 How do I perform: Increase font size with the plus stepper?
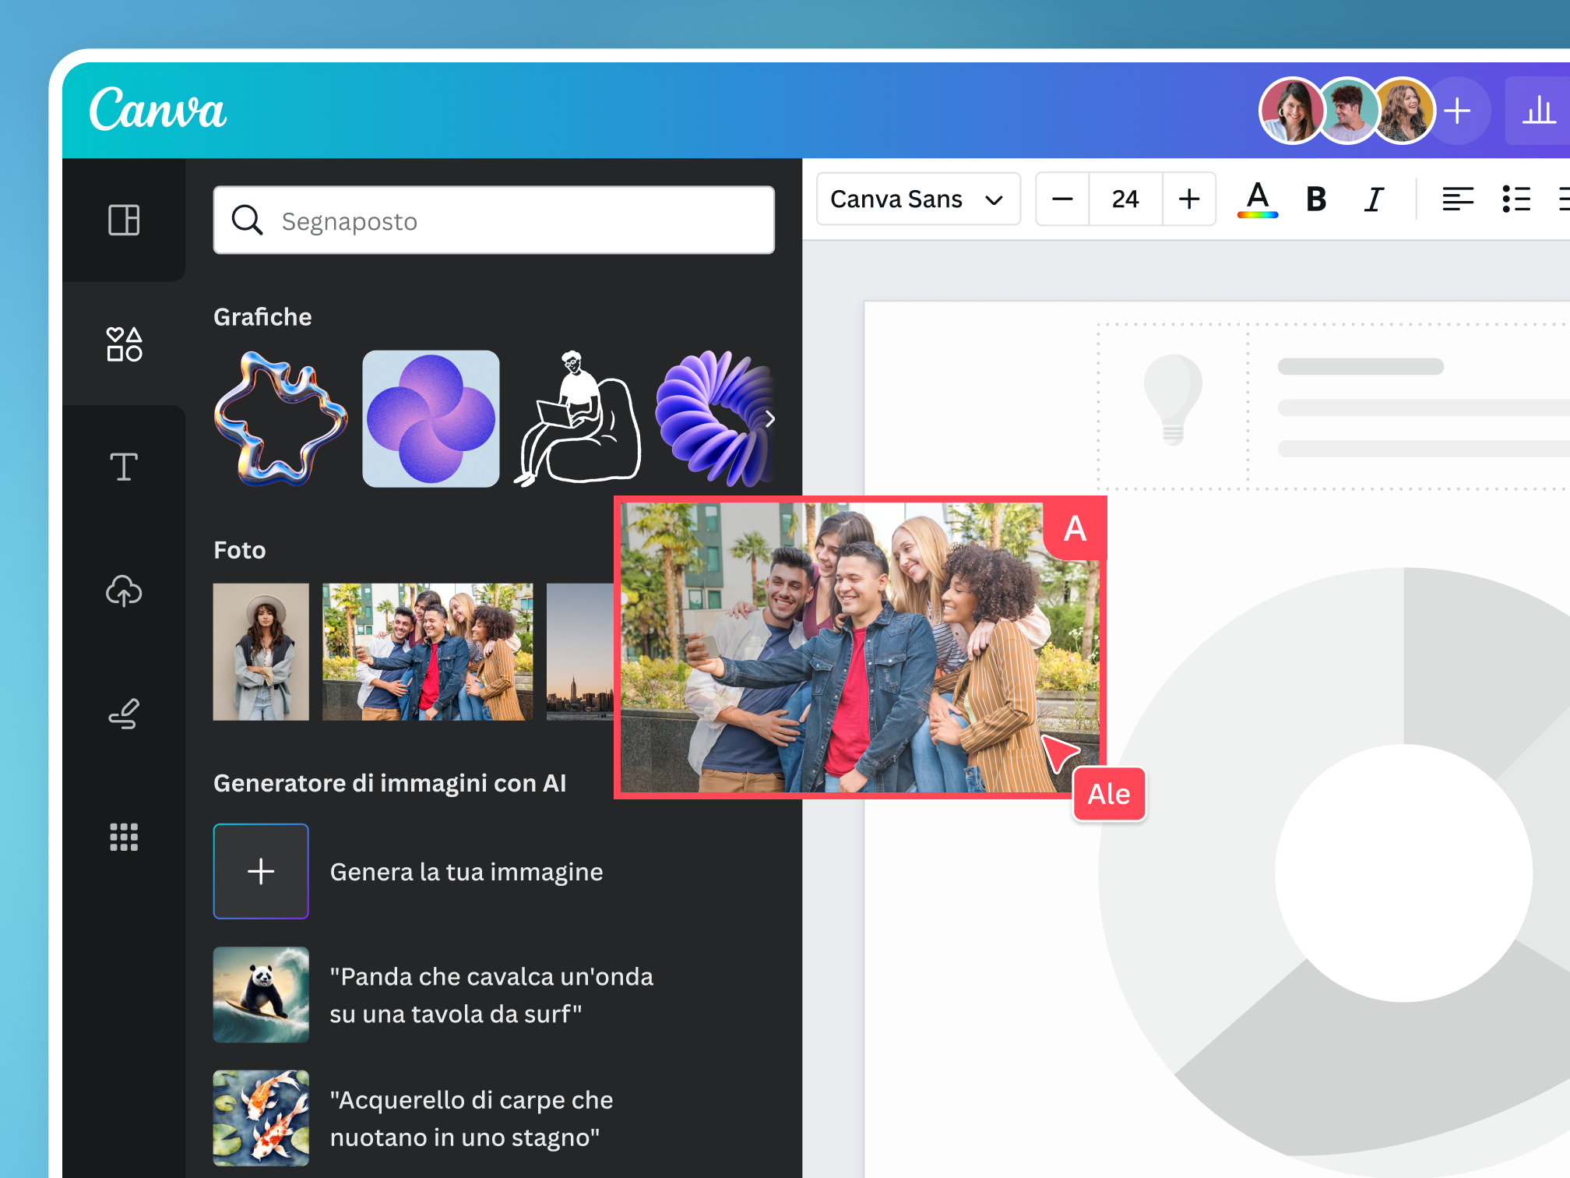pyautogui.click(x=1189, y=199)
